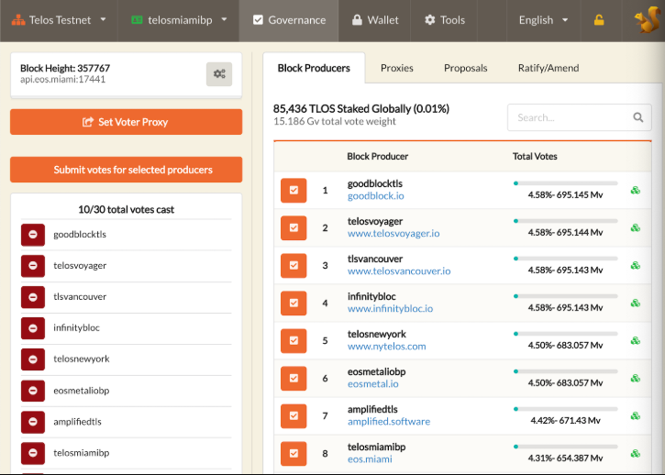665x475 pixels.
Task: Click green info icon for telosvoyager row
Action: point(636,227)
